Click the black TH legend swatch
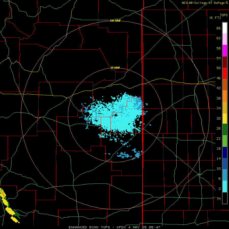This screenshot has height=229, width=229. (225, 198)
